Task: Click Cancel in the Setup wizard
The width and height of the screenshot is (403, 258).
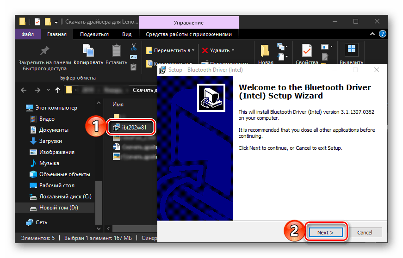Action: (365, 232)
